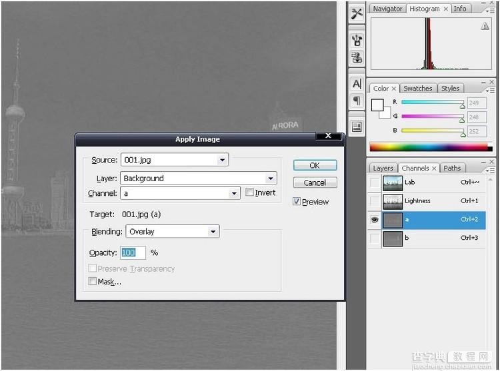Close the Channels tab with its x
500x371 pixels.
coord(434,168)
